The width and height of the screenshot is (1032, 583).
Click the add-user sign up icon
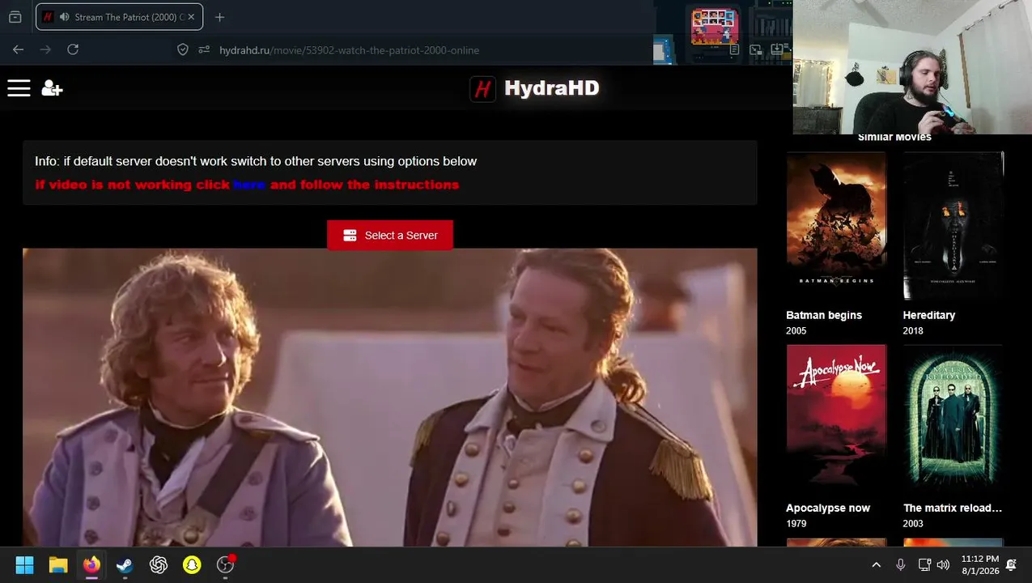pyautogui.click(x=52, y=88)
